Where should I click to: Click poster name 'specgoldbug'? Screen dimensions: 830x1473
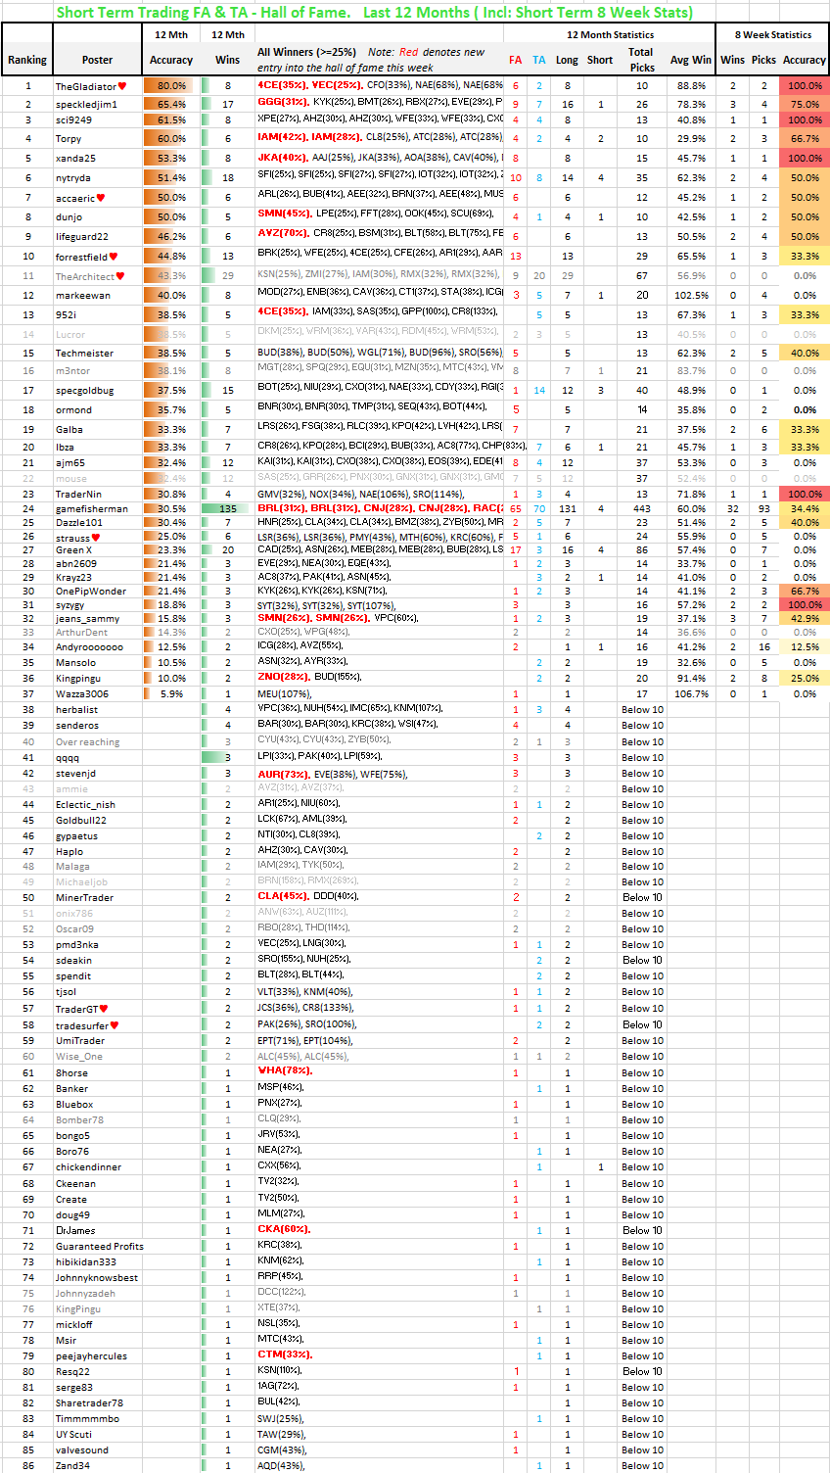pyautogui.click(x=84, y=390)
